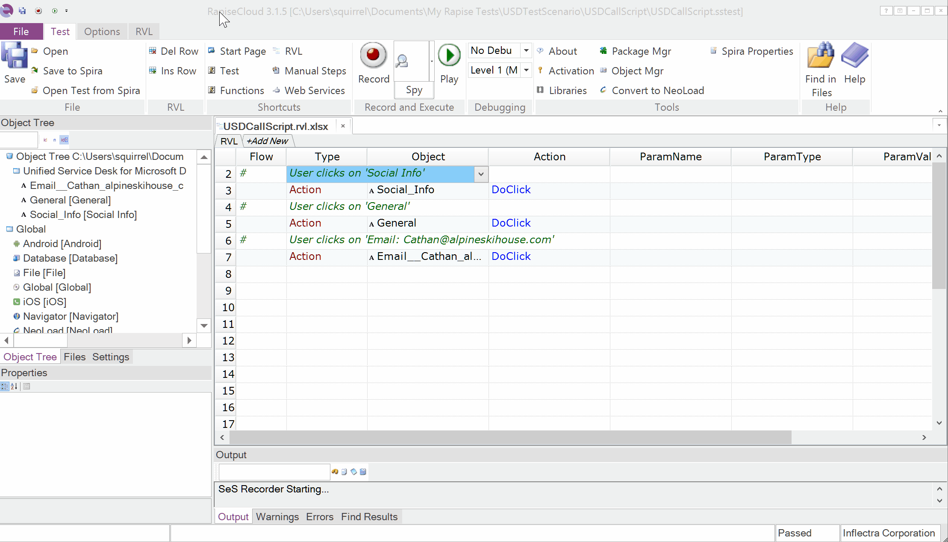Delete row with Del Row
The width and height of the screenshot is (948, 542).
coord(174,51)
